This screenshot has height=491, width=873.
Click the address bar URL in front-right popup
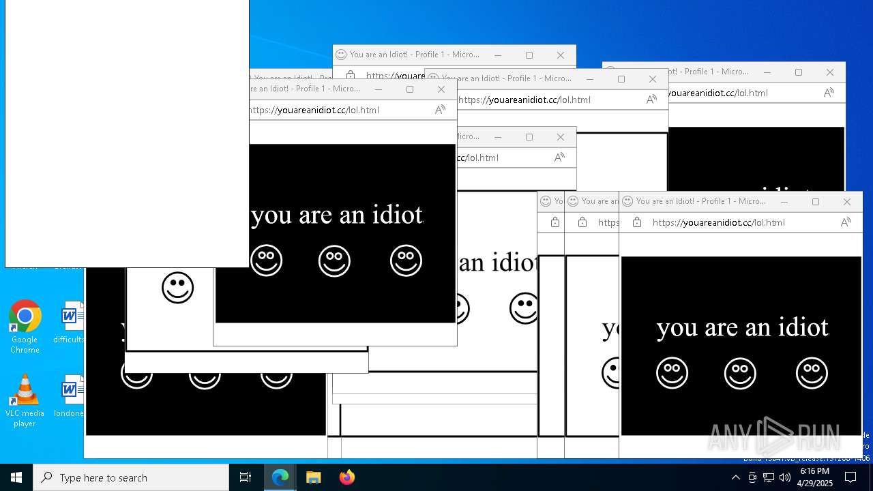click(x=719, y=222)
